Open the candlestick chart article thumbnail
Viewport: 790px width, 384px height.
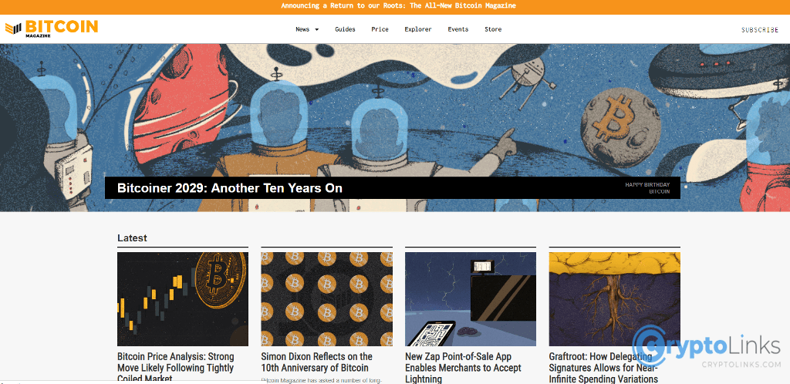182,299
